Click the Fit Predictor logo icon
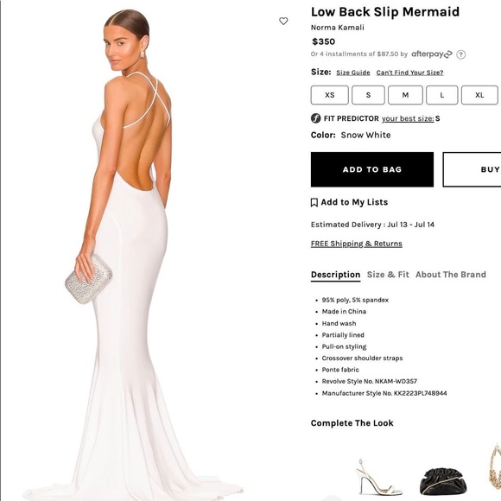Viewport: 501px width, 501px height. coord(315,118)
